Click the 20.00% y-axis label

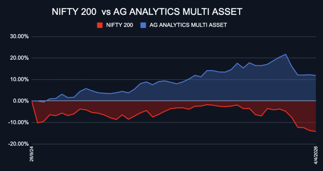tap(20, 58)
